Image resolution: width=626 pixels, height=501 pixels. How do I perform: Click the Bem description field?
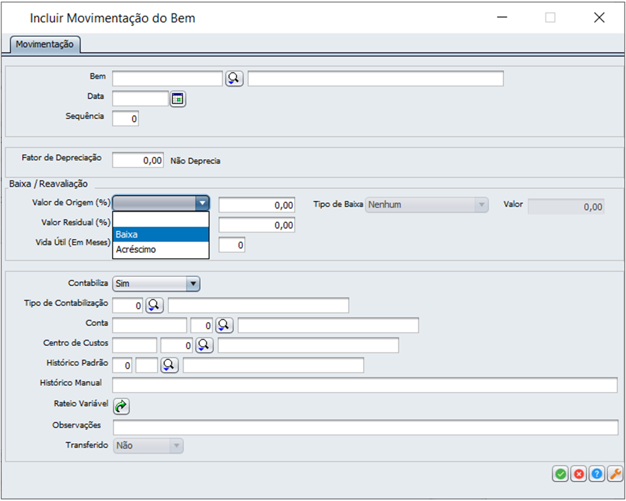(376, 79)
